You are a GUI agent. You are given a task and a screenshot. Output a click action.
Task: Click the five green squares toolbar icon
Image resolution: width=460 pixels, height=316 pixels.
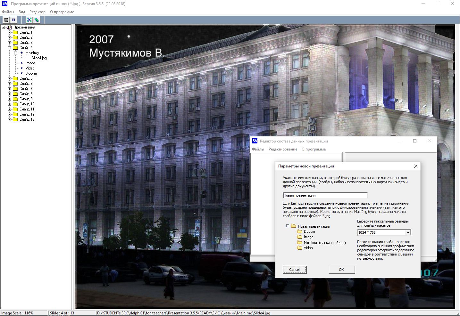[29, 20]
